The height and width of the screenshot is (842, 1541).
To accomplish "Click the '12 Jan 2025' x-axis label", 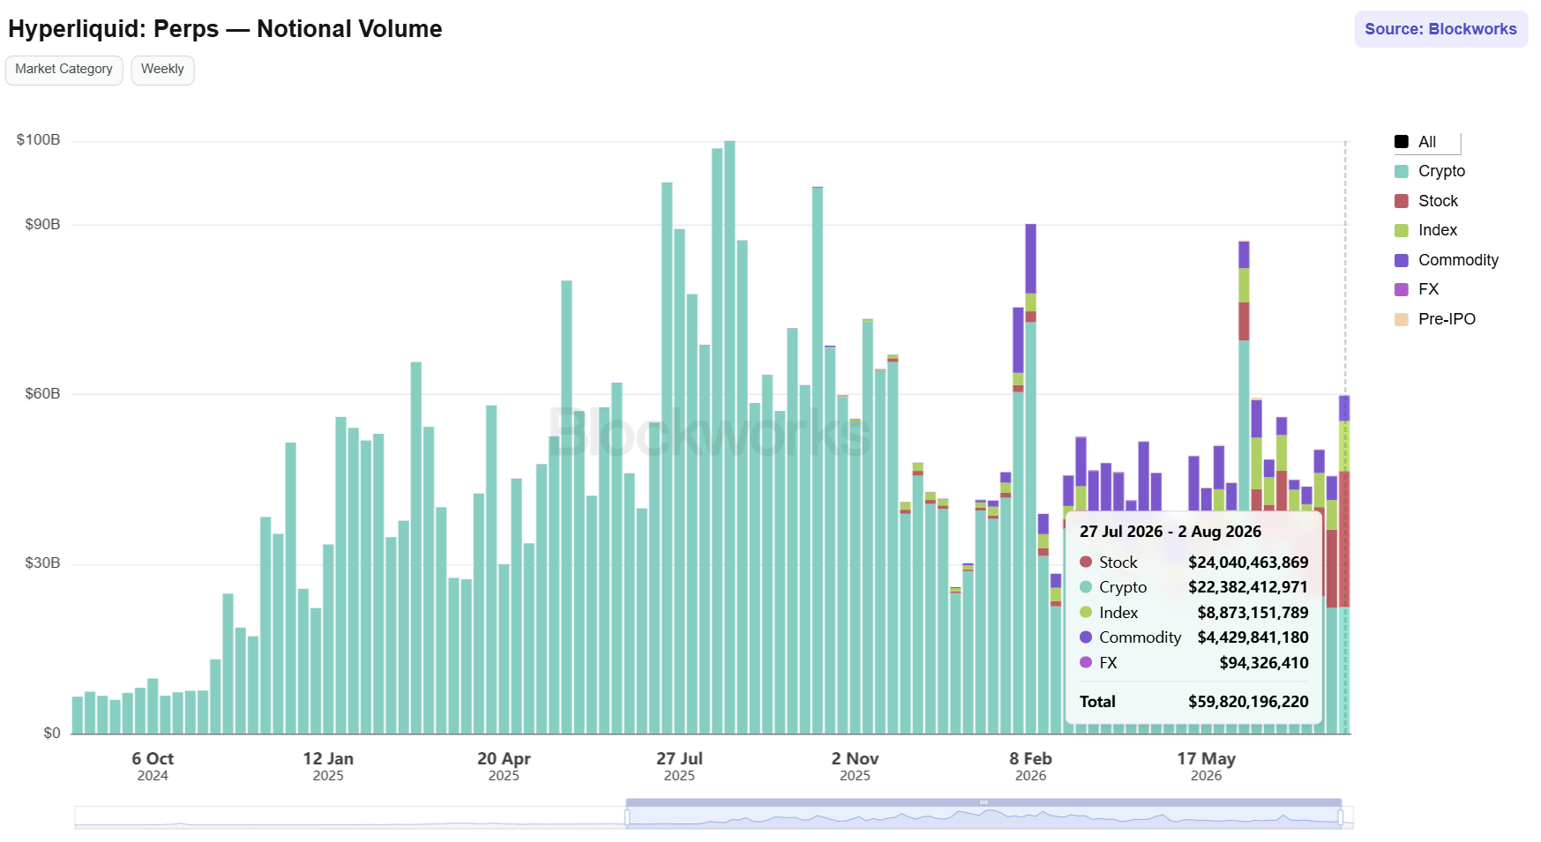I will click(328, 766).
